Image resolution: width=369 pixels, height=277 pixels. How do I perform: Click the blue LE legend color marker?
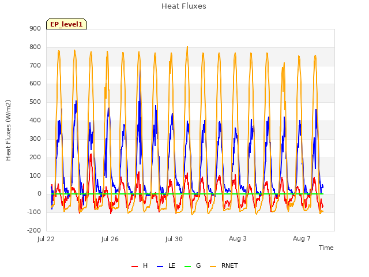(x=160, y=267)
